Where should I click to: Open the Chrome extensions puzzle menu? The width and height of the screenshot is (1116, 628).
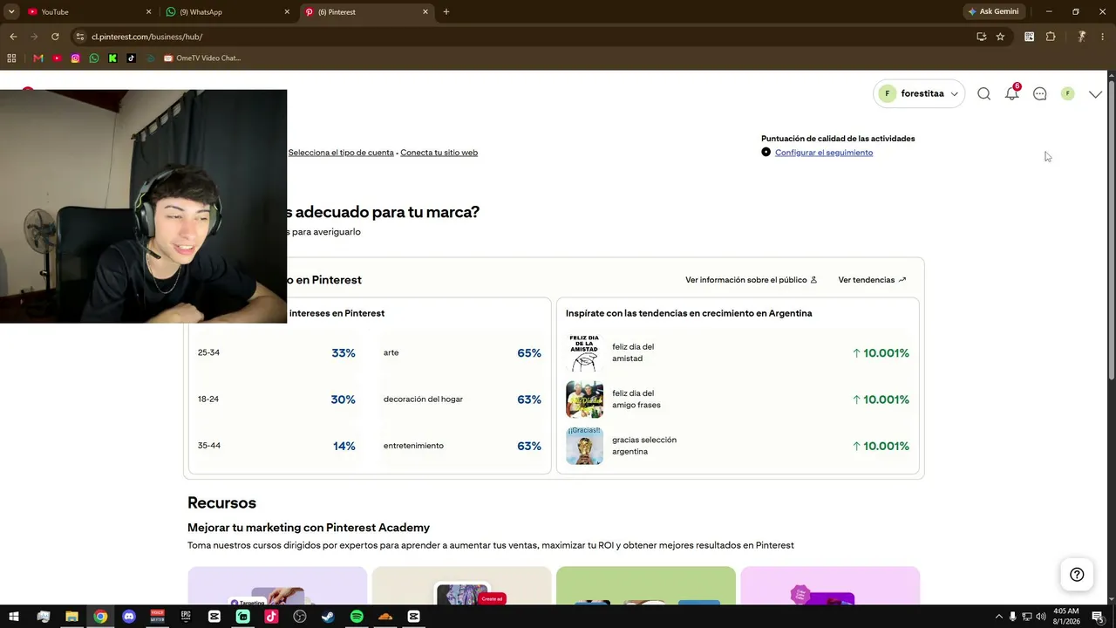click(1051, 37)
